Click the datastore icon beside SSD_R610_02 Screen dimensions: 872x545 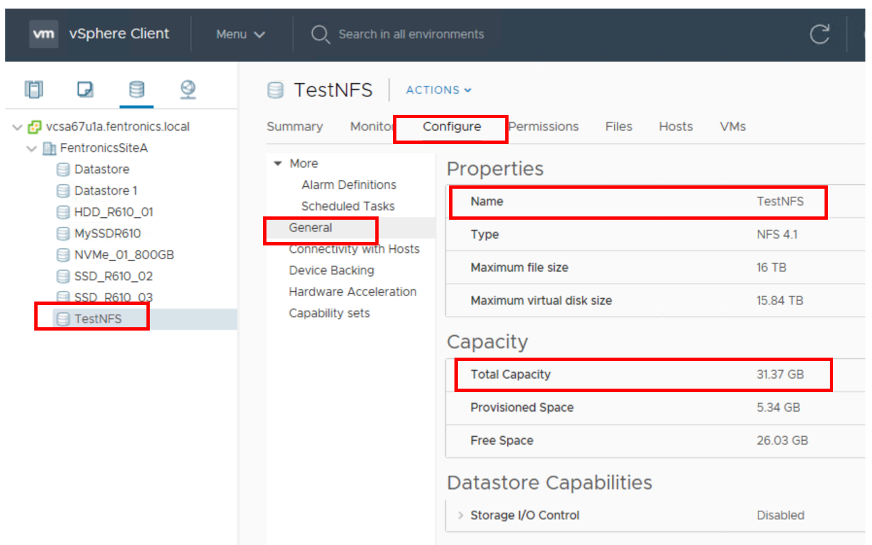[63, 276]
